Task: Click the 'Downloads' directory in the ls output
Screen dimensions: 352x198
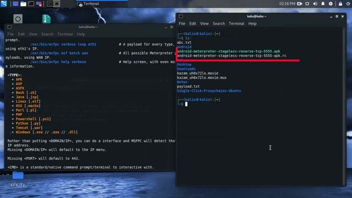Action: 186,69
